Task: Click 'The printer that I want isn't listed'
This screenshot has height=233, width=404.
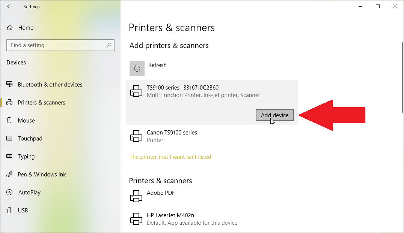Action: coord(170,157)
